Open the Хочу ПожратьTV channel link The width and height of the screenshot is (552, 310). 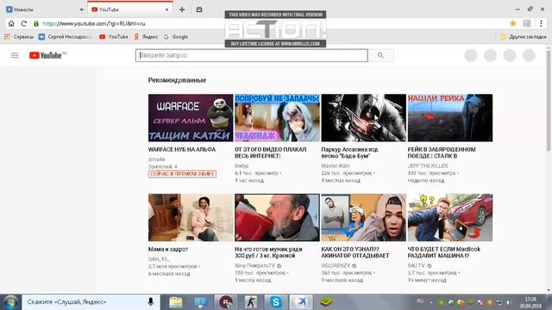(x=254, y=265)
